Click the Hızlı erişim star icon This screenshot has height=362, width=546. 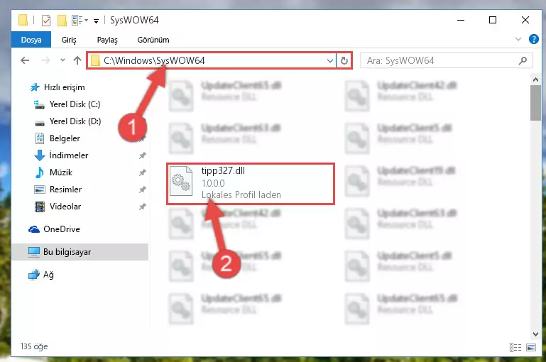click(35, 87)
